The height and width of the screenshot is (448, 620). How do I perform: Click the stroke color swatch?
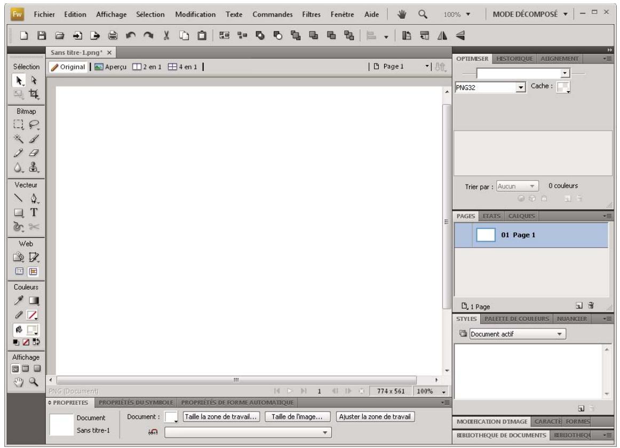(x=33, y=315)
